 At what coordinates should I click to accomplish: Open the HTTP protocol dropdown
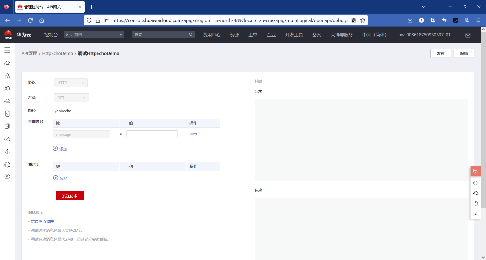point(71,83)
